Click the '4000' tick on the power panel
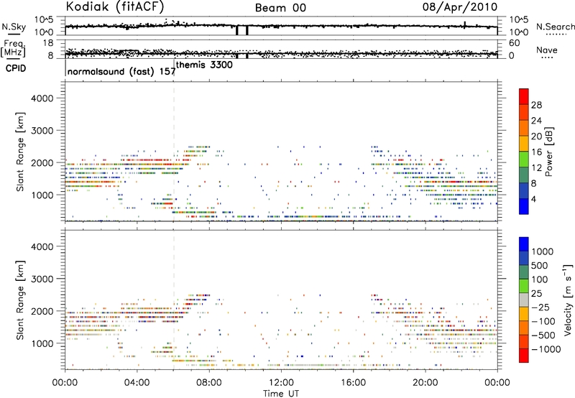The width and height of the screenshot is (575, 398). click(x=42, y=98)
